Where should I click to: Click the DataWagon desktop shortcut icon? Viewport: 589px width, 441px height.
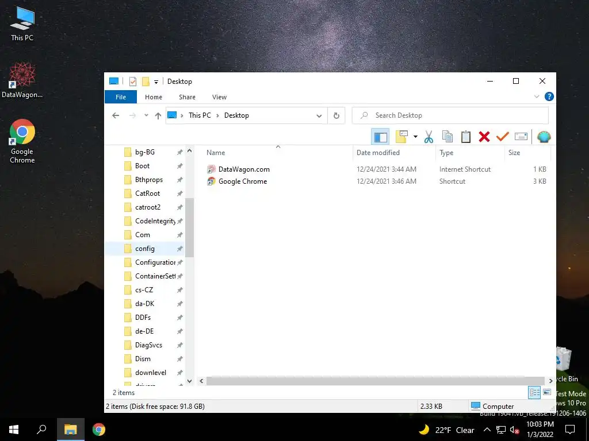point(22,80)
